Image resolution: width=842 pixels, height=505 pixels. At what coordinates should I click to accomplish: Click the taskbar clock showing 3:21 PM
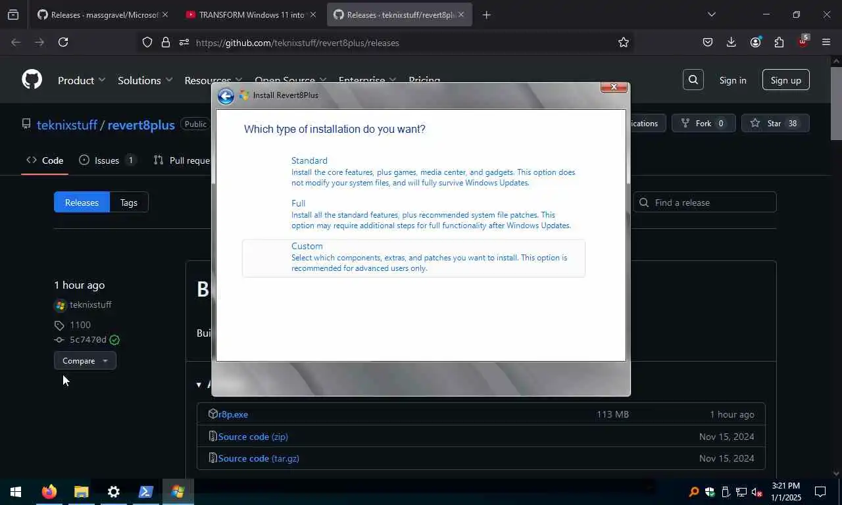pyautogui.click(x=786, y=492)
